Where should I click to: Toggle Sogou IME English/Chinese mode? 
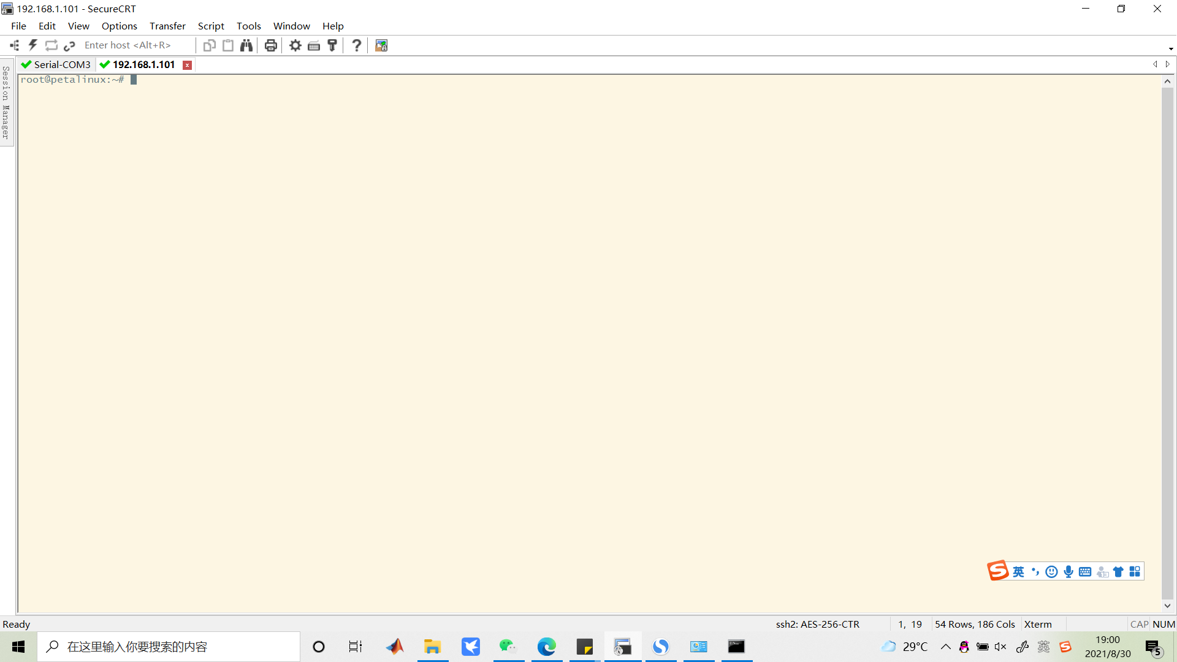pos(1018,572)
